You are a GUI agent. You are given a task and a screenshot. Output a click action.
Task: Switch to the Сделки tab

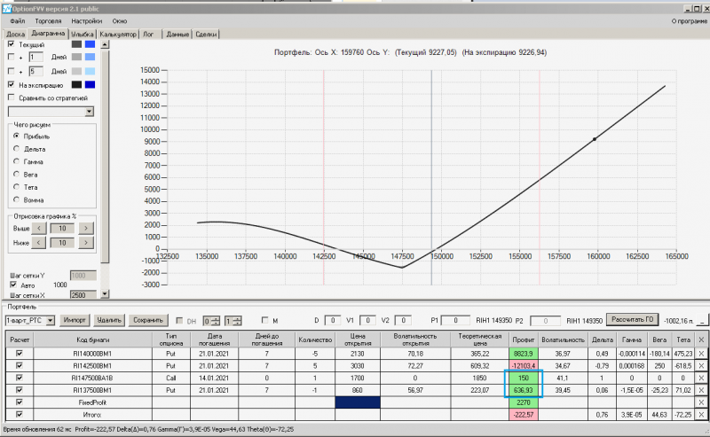coord(206,34)
